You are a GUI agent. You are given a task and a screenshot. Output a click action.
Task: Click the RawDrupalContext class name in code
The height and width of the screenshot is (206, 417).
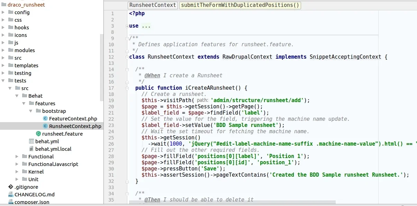point(247,57)
